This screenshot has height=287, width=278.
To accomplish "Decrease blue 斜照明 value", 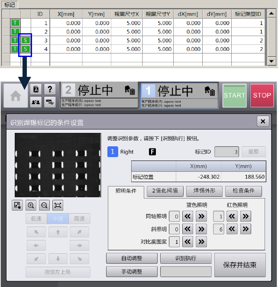I will pyautogui.click(x=187, y=229).
